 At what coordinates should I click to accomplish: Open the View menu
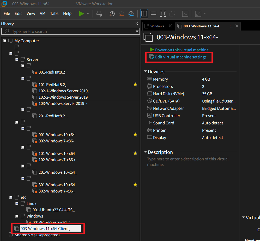click(x=31, y=14)
